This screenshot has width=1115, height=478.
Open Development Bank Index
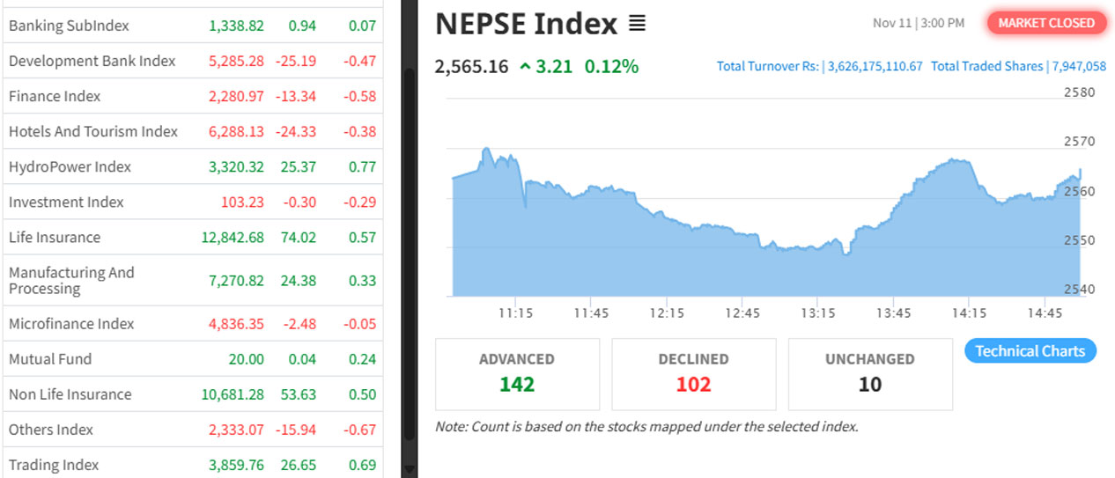tap(92, 61)
